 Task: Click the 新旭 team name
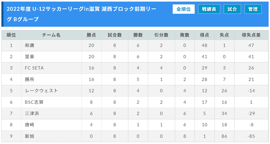pyautogui.click(x=29, y=136)
